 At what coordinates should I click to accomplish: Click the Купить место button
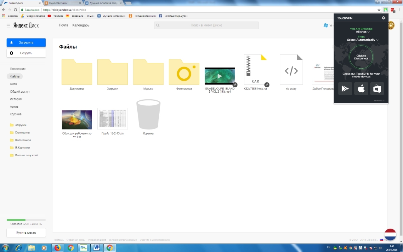pos(26,232)
